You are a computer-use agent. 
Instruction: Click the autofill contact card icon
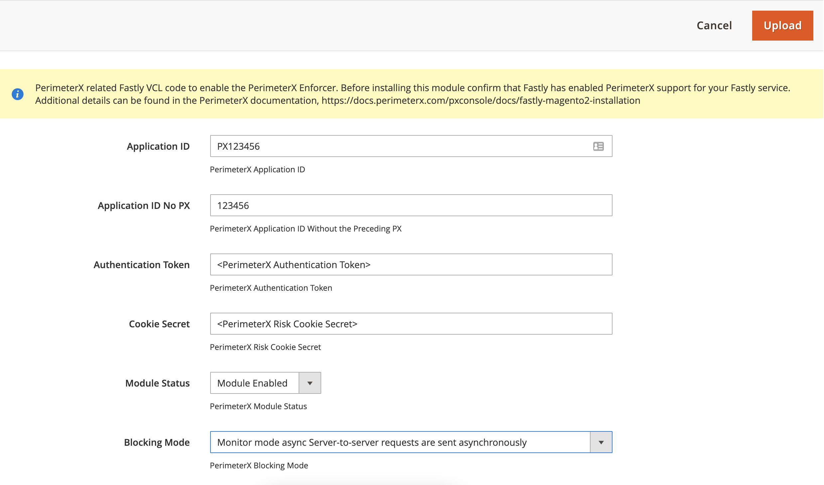pos(598,146)
